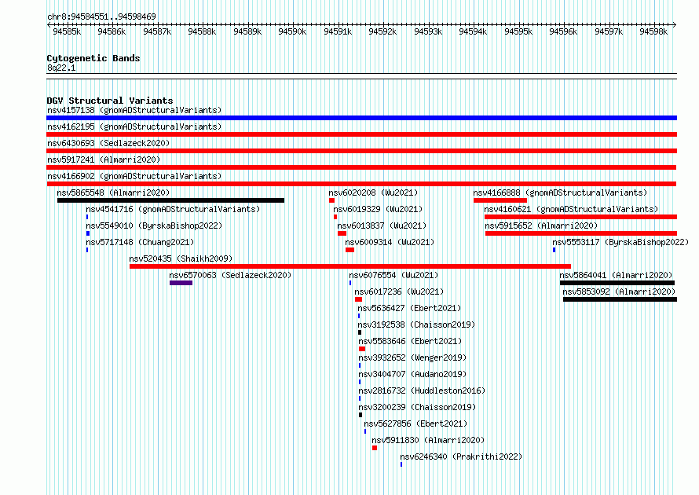Click nsv520435 Shaikh2009 label
The height and width of the screenshot is (495, 699).
tap(181, 258)
